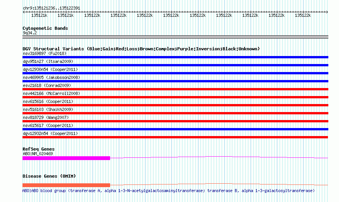Viewport: 339px width, 202px height.
Task: Click the left arrow end of the ruler
Action: 24,12
